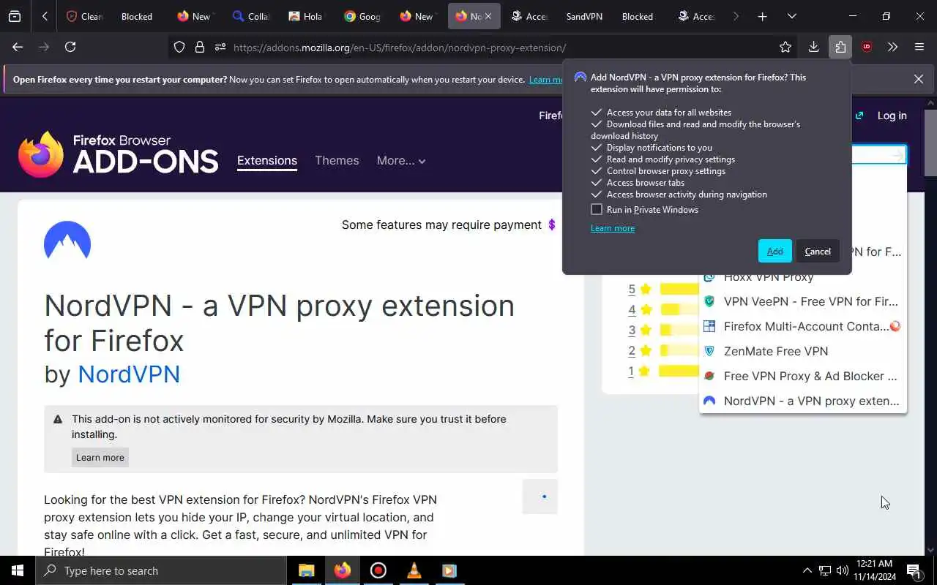Expand the list all tabs chevron
937x585 pixels.
pos(791,16)
